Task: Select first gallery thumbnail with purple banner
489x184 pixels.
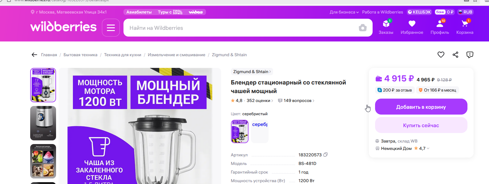Action: pyautogui.click(x=43, y=85)
